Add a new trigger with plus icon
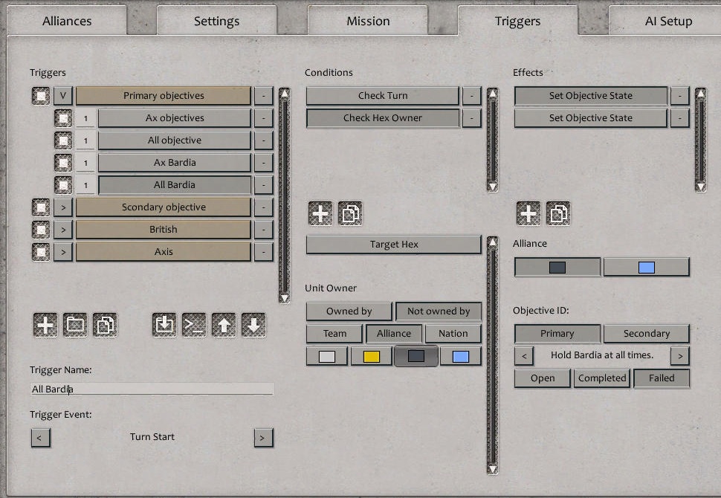Image resolution: width=721 pixels, height=498 pixels. point(45,325)
